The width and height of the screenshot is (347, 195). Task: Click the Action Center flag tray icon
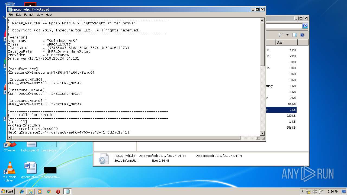321,191
